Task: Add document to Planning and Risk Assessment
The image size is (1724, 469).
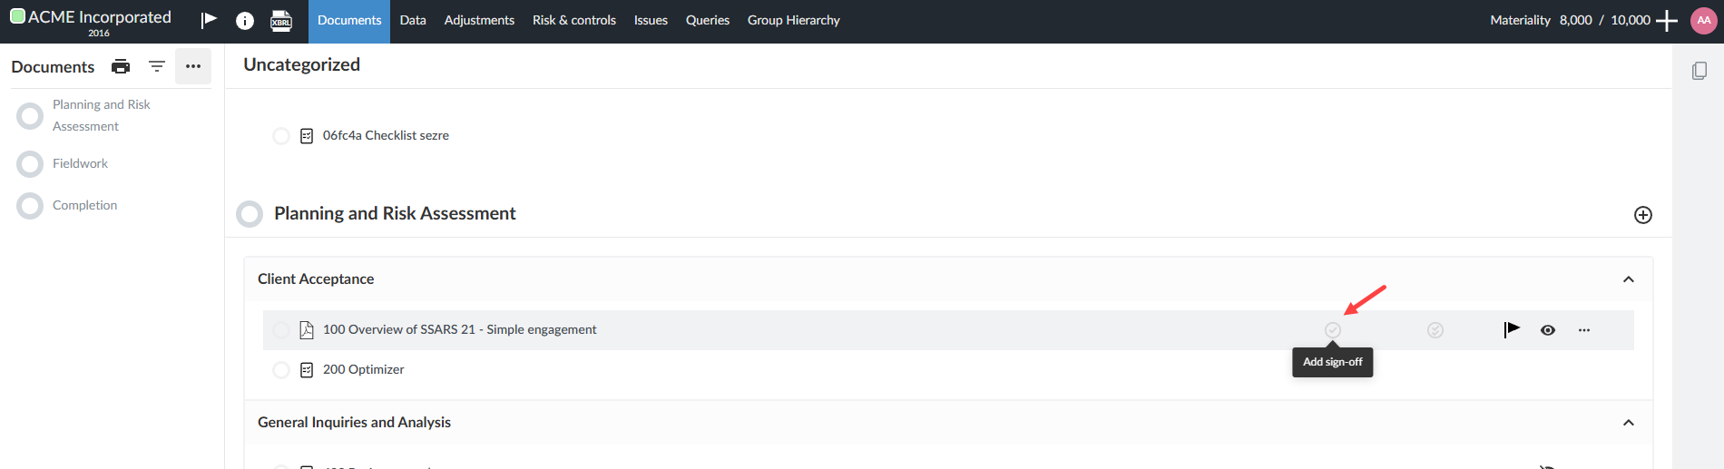Action: 1642,215
